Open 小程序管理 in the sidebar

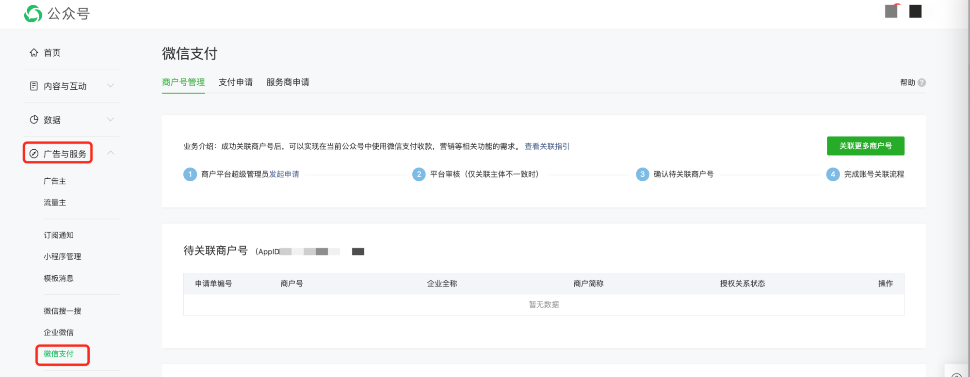[63, 256]
